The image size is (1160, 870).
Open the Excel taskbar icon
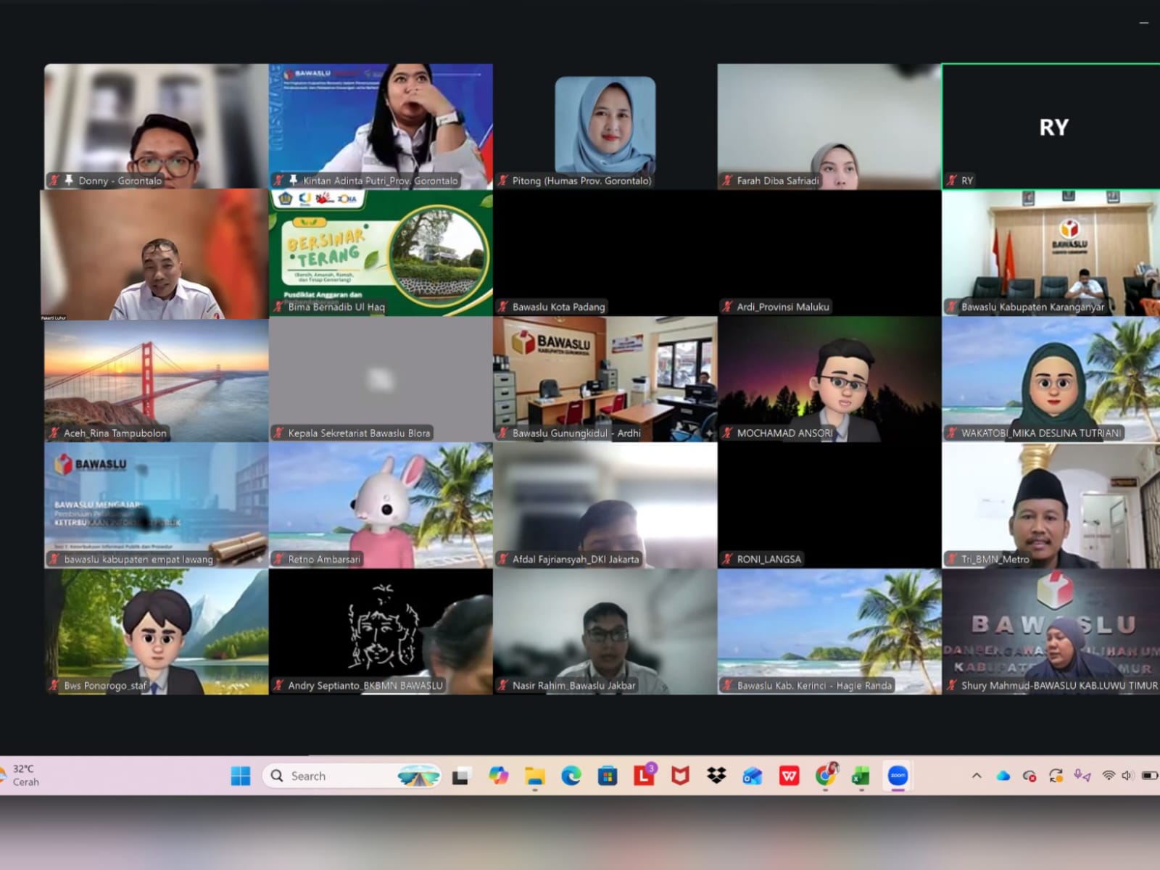point(861,776)
